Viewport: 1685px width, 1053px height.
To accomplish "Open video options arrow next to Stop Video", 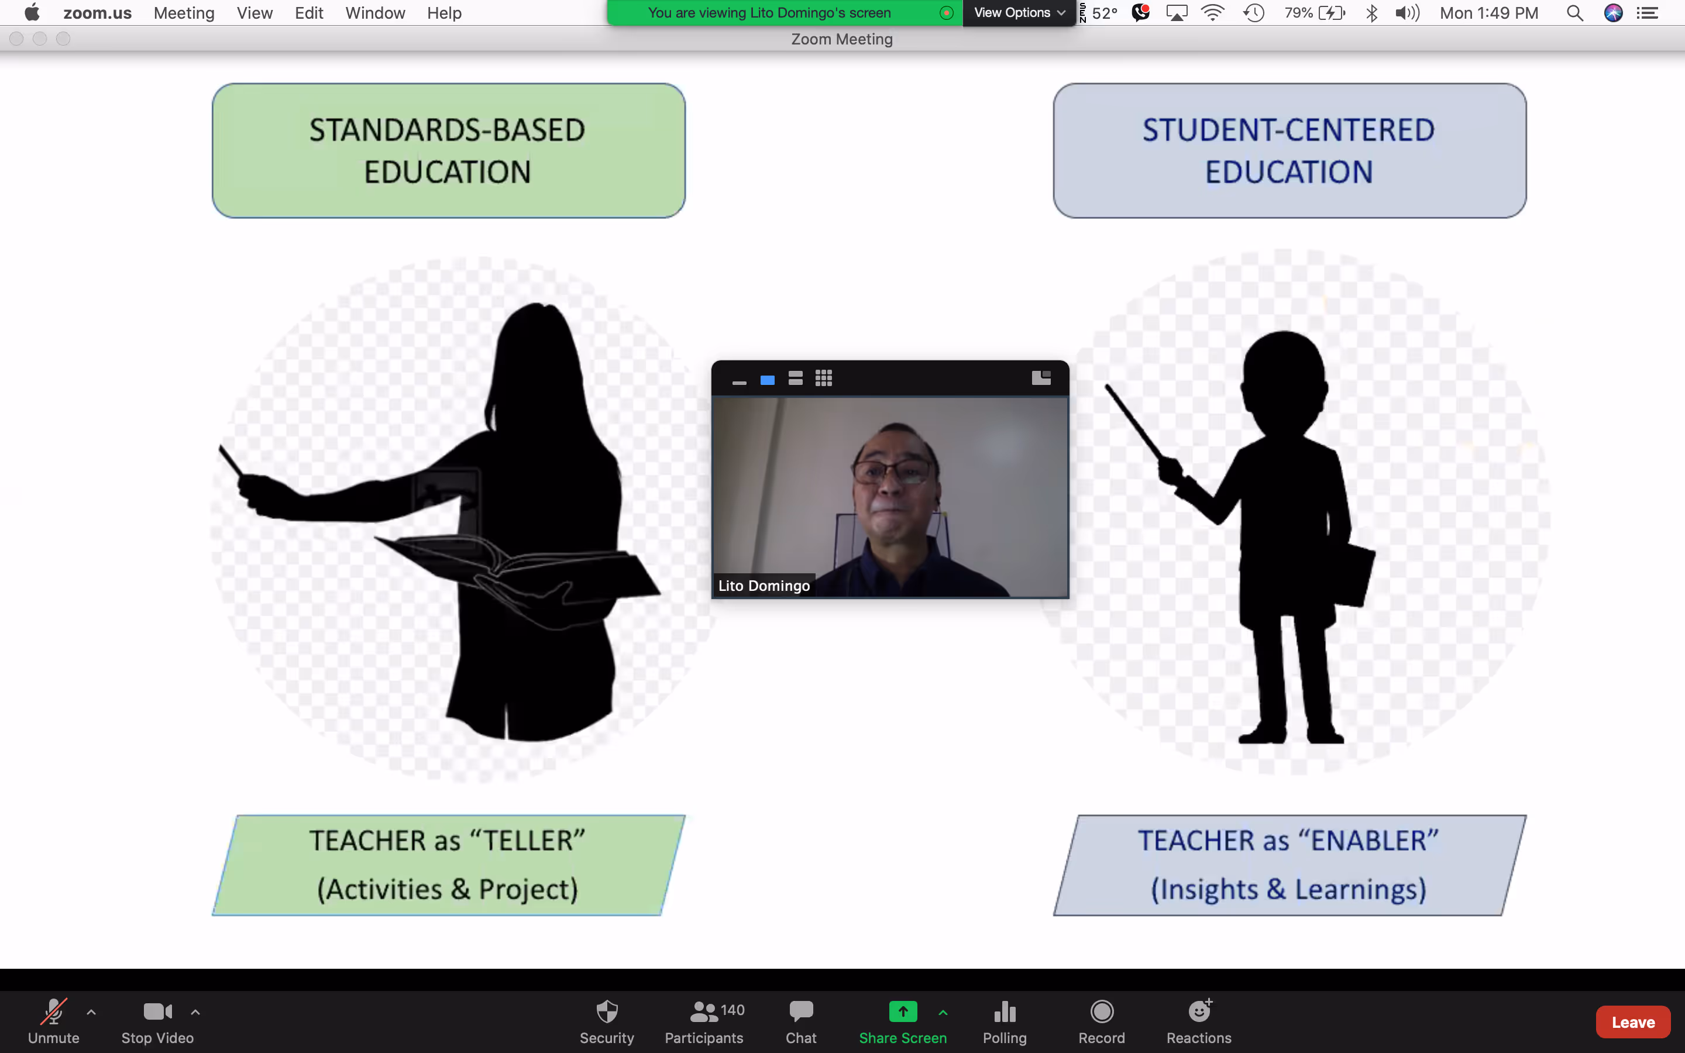I will tap(195, 1012).
